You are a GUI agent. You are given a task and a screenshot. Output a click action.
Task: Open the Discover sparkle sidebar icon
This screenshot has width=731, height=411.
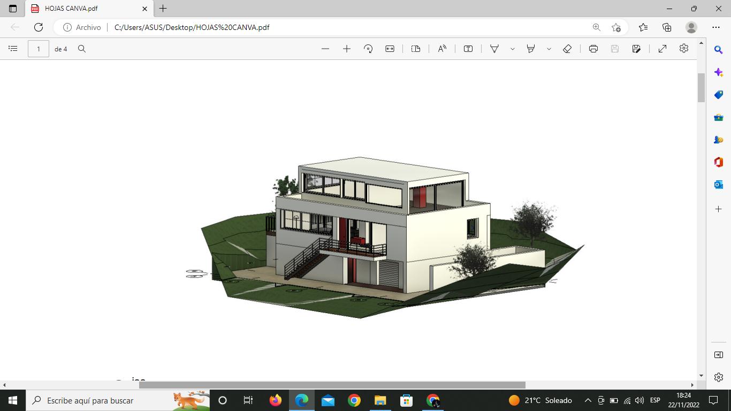click(719, 72)
